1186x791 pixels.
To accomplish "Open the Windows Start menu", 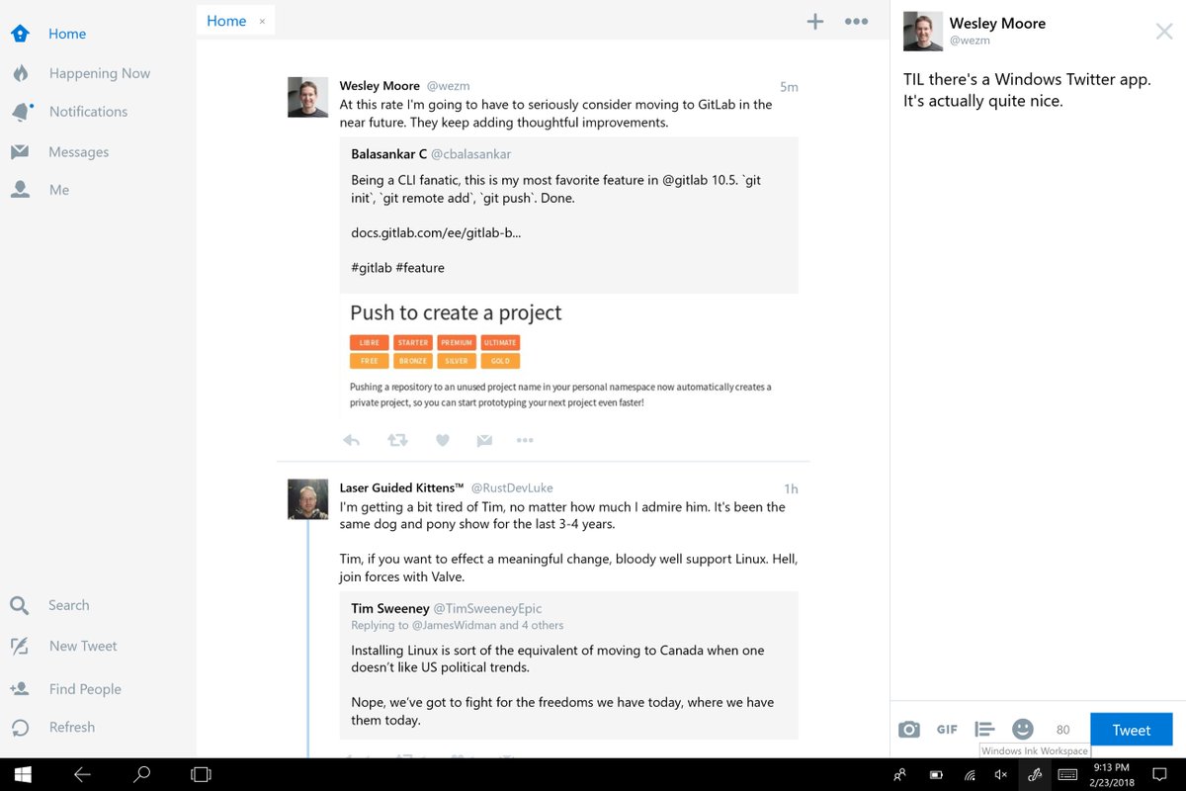I will point(22,774).
